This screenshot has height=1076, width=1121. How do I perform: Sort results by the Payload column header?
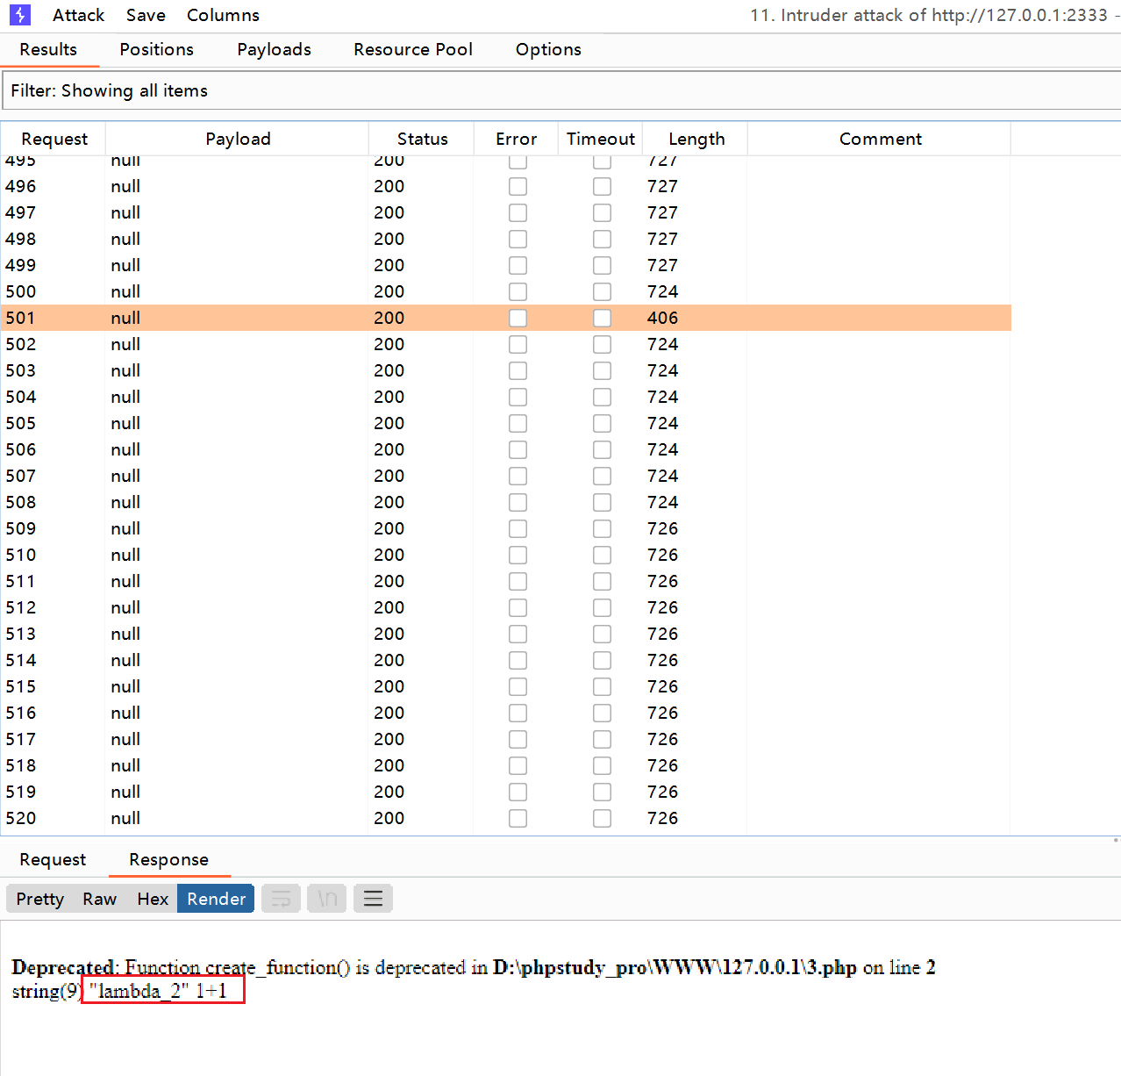tap(238, 139)
